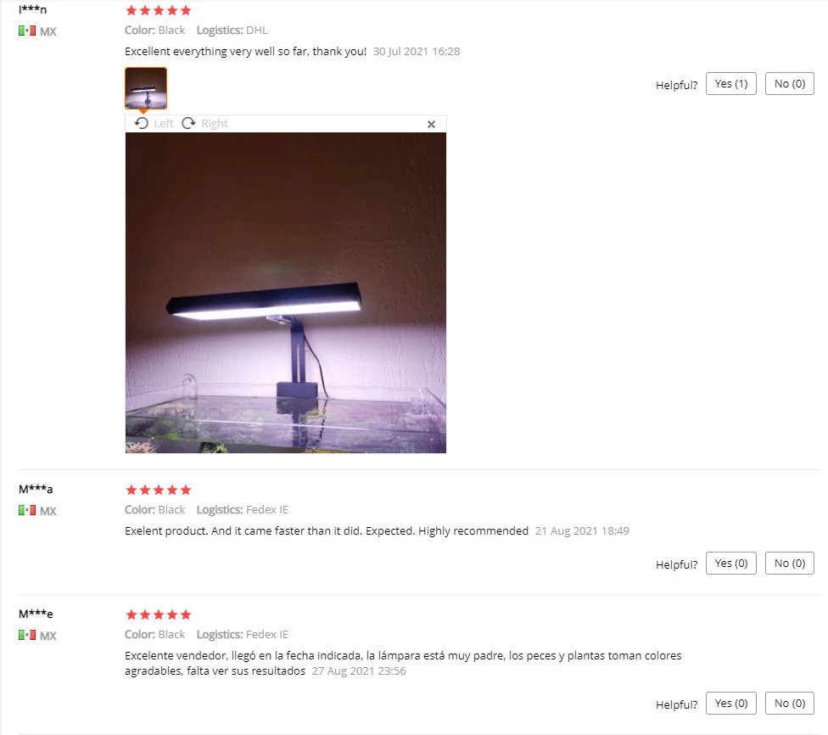Click the Mexico flag under M***a

[x=27, y=510]
